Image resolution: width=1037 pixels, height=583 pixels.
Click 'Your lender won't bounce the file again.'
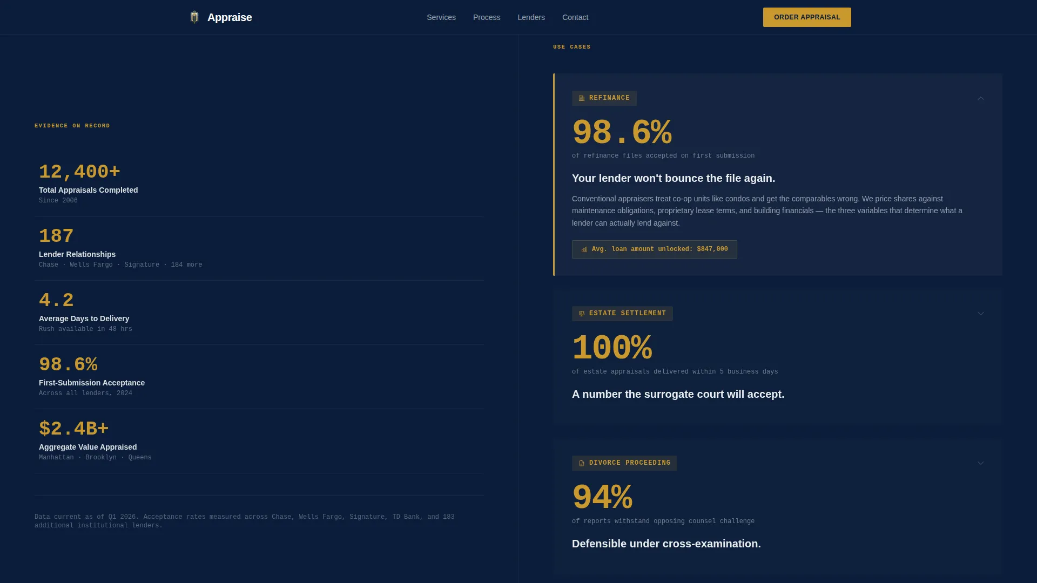coord(674,178)
